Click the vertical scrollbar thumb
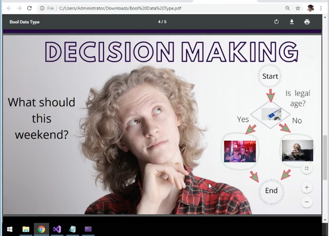Image resolution: width=329 pixels, height=236 pixels. 325,158
